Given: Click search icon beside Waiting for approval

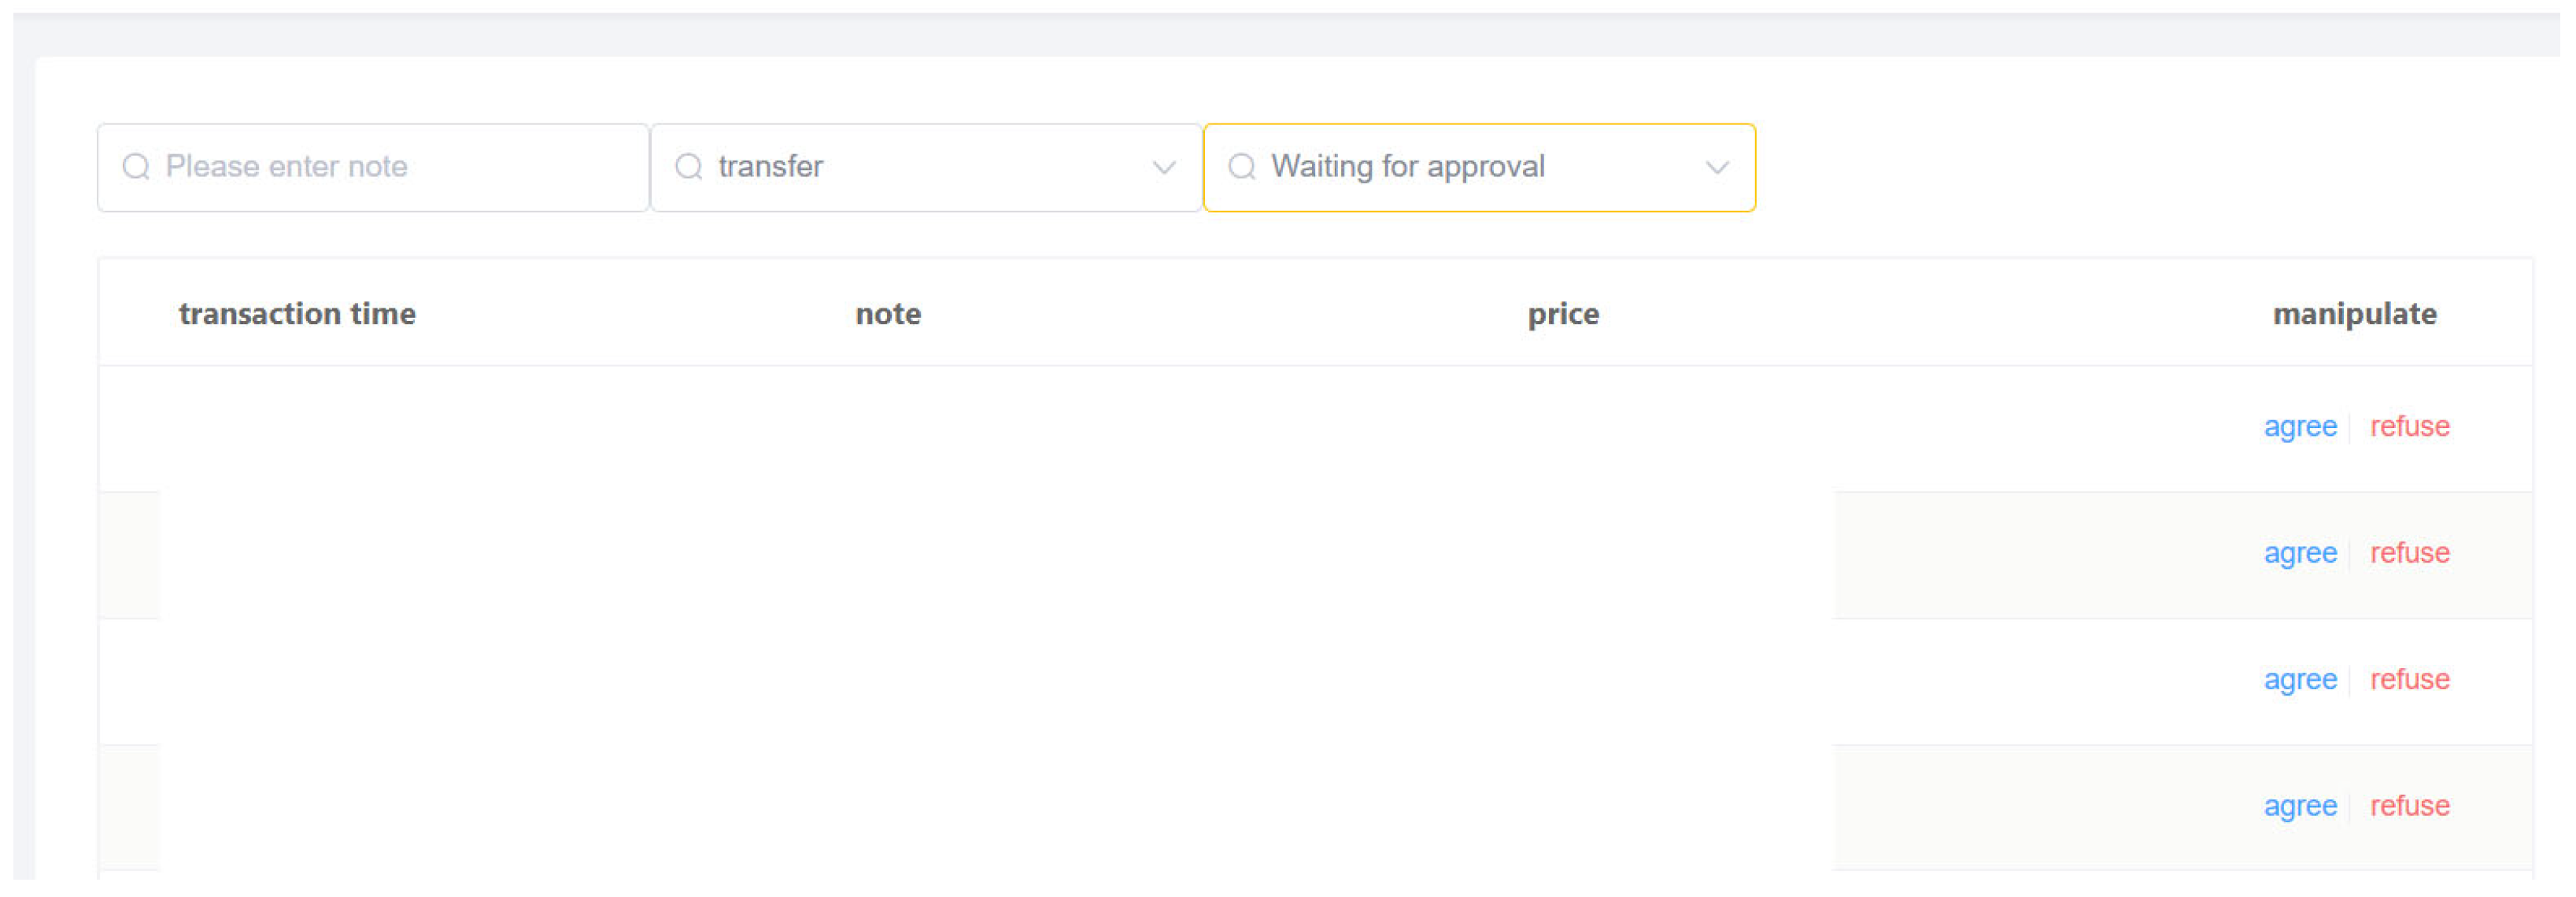Looking at the screenshot, I should click(x=1242, y=167).
